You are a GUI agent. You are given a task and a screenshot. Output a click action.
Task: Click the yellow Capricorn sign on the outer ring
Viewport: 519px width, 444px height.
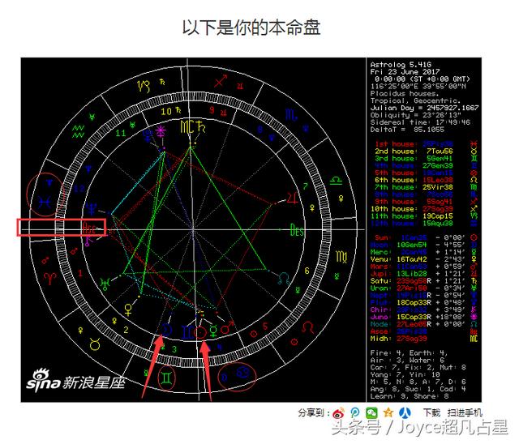tap(144, 87)
